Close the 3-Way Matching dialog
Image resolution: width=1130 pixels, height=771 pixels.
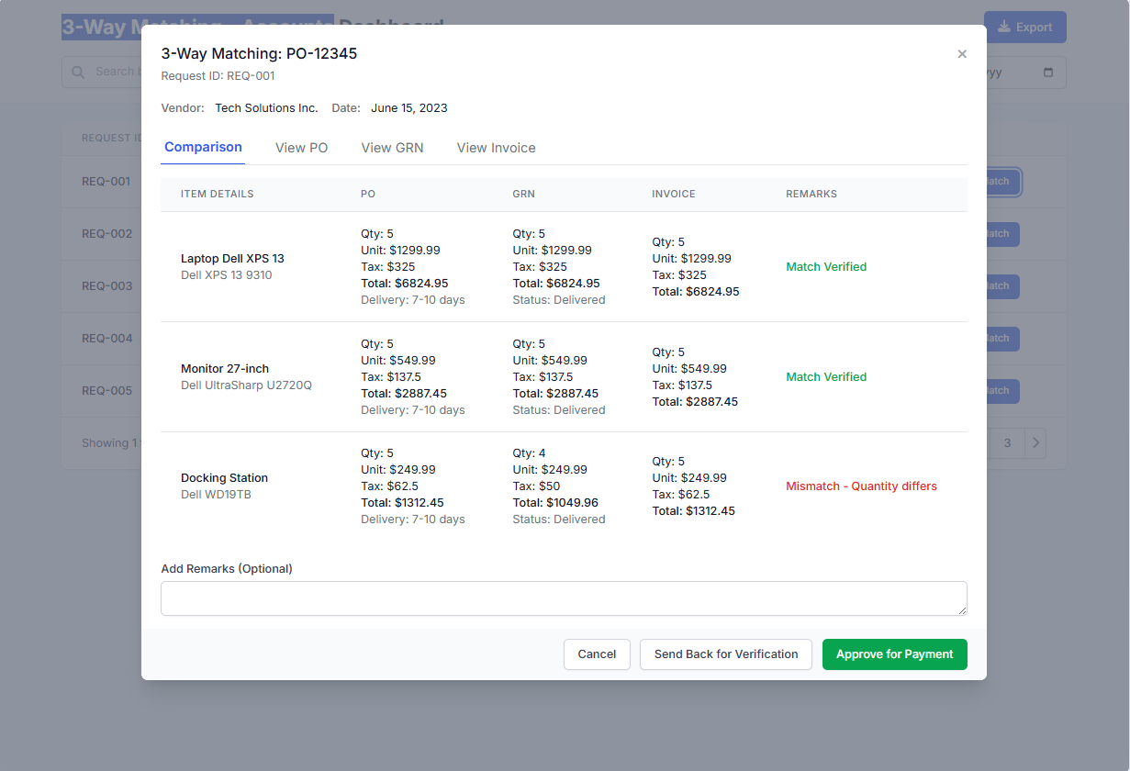pos(962,54)
